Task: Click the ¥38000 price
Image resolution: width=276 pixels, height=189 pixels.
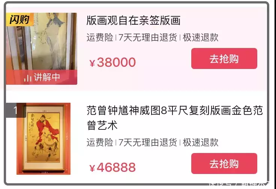Action: [112, 62]
